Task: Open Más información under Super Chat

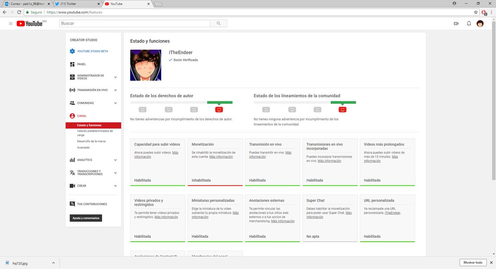Action: (x=329, y=215)
